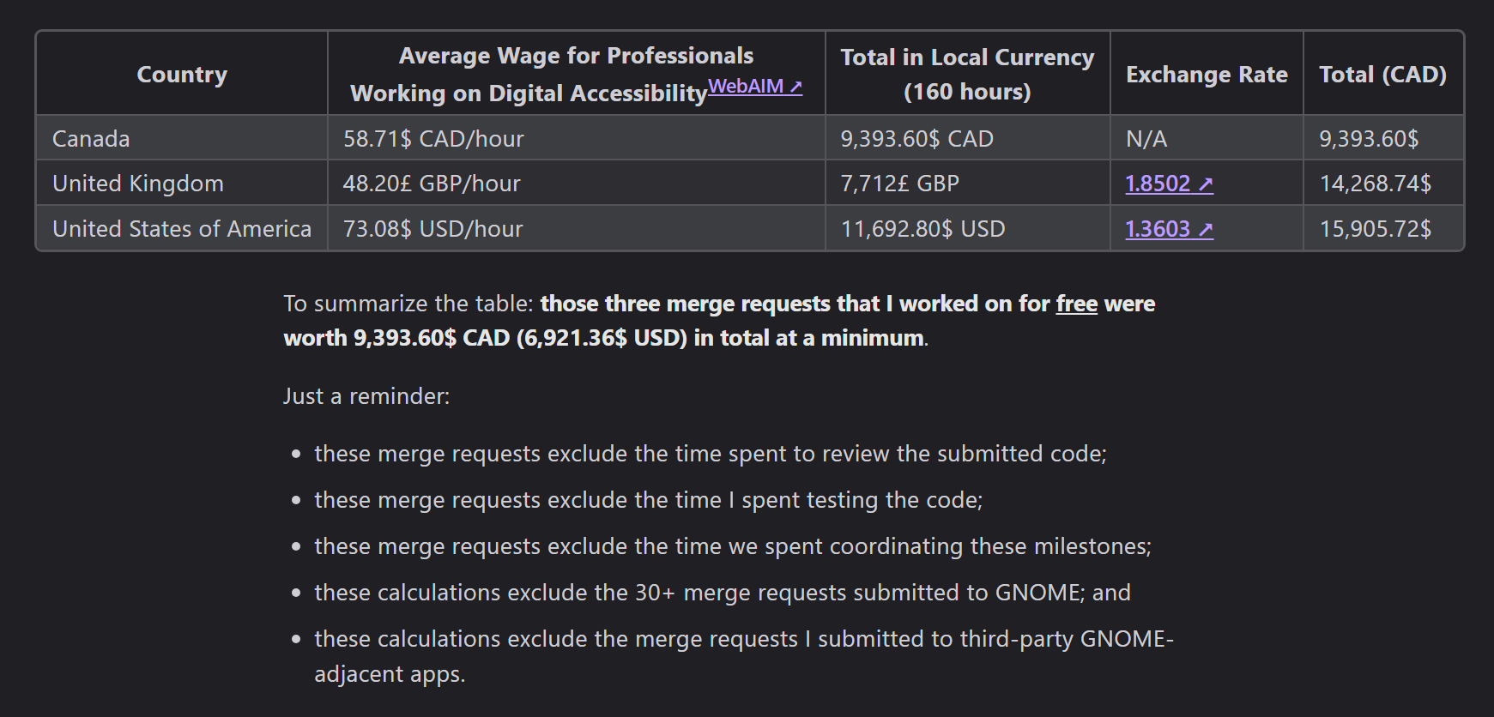Viewport: 1494px width, 717px height.
Task: Open the WebAIM source link
Action: [x=754, y=86]
